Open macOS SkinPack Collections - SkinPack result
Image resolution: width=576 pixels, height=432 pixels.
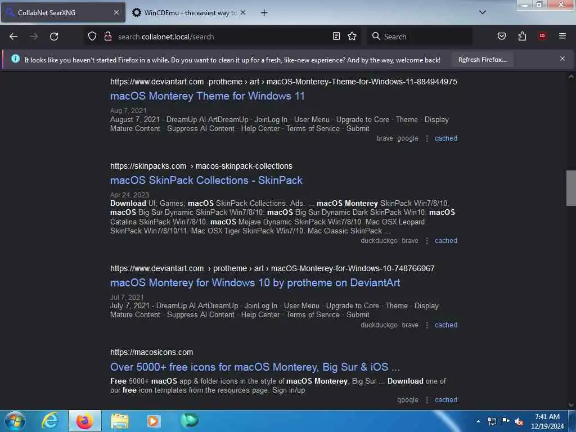pos(206,180)
